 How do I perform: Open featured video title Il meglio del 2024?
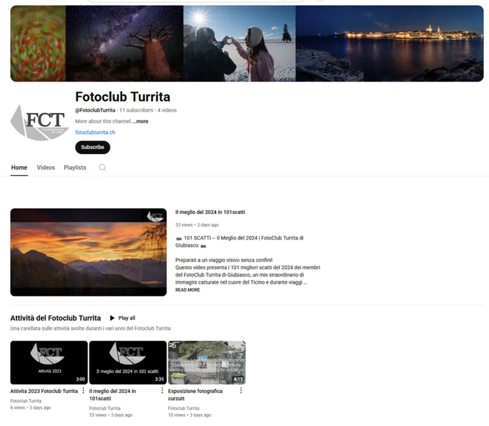(x=210, y=212)
